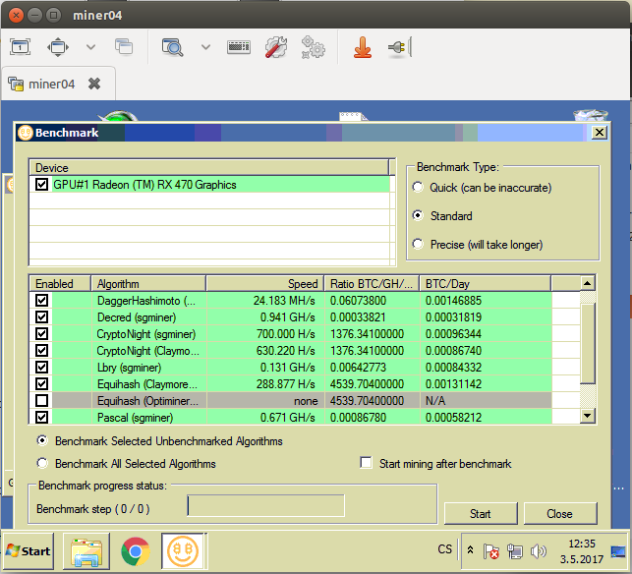Open Action Center flag icon
Image resolution: width=632 pixels, height=574 pixels.
point(490,551)
